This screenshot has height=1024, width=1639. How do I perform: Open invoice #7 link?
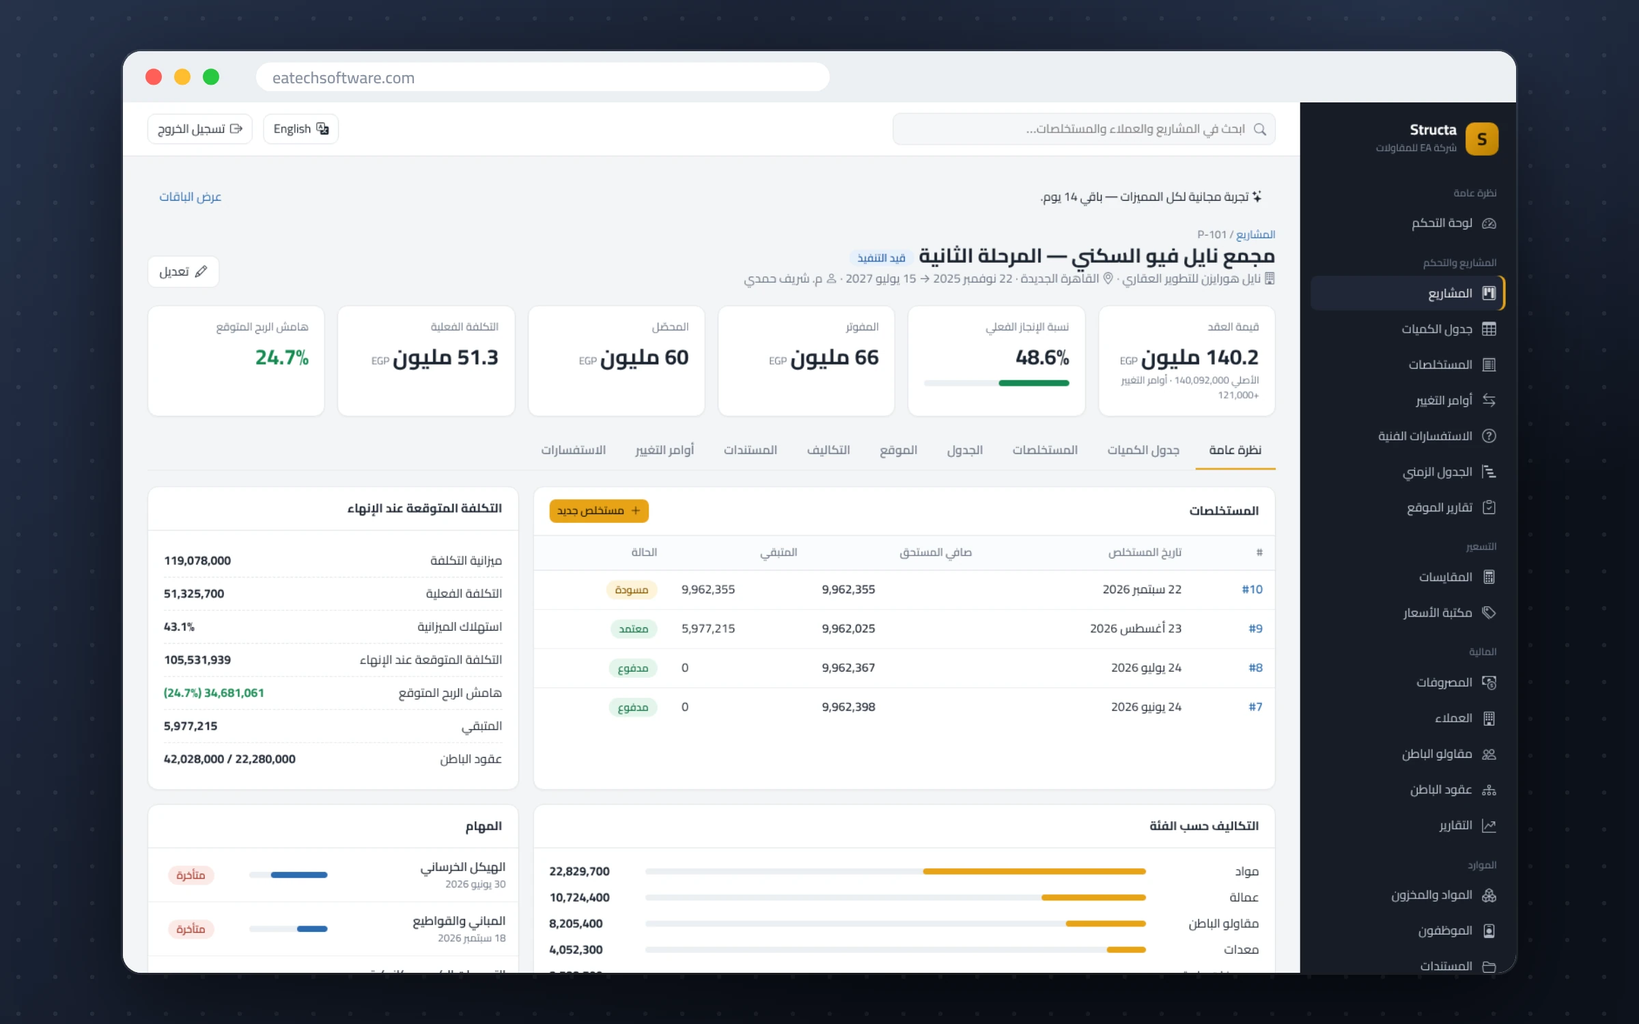pos(1255,707)
